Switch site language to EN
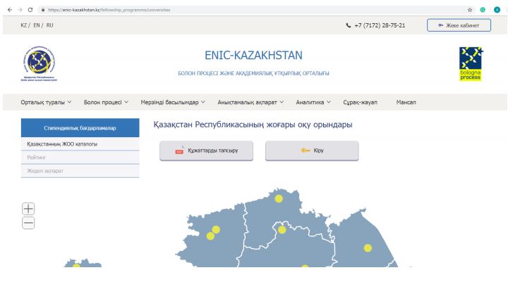This screenshot has height=282, width=513. point(36,25)
